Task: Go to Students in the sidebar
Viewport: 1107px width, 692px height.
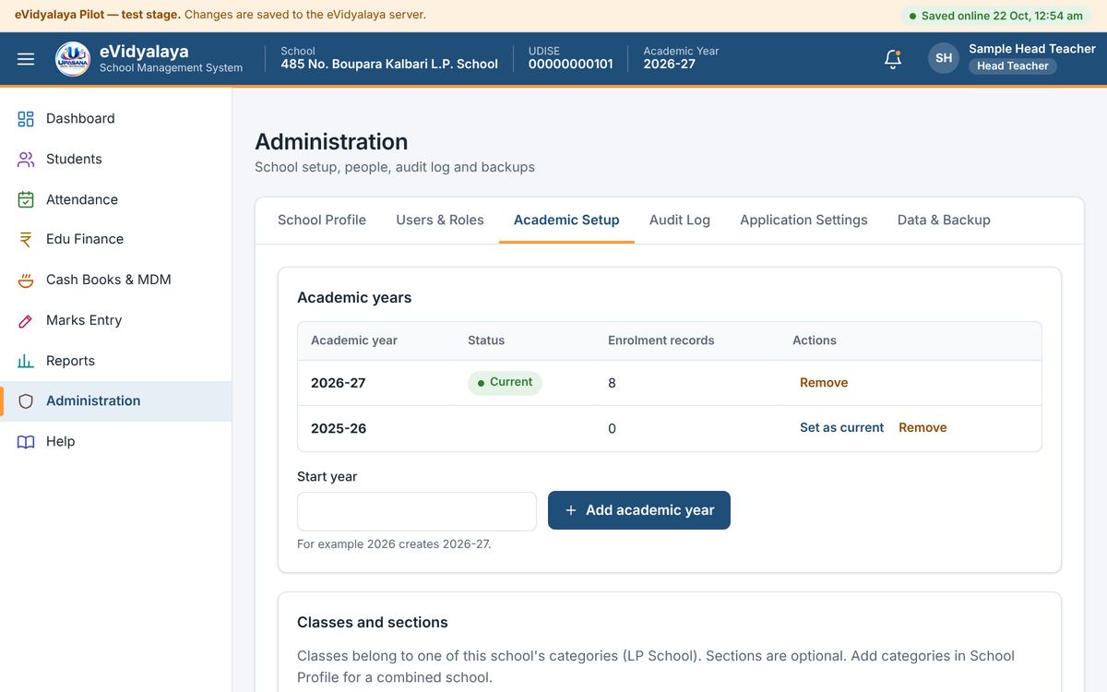Action: (115, 160)
